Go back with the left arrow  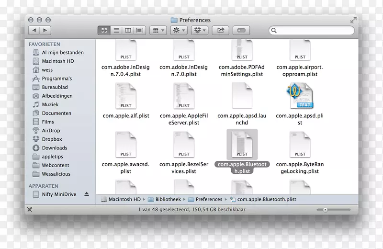34,30
